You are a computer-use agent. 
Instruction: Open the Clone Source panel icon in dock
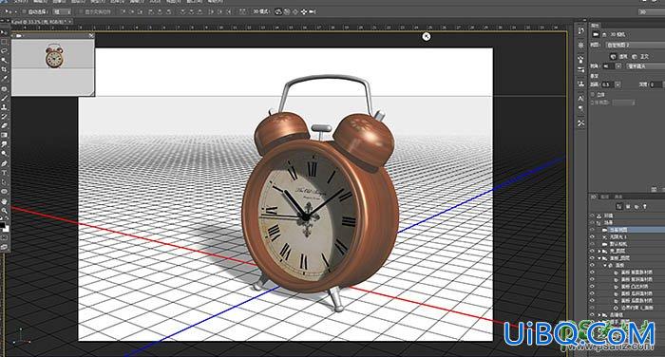[x=581, y=84]
